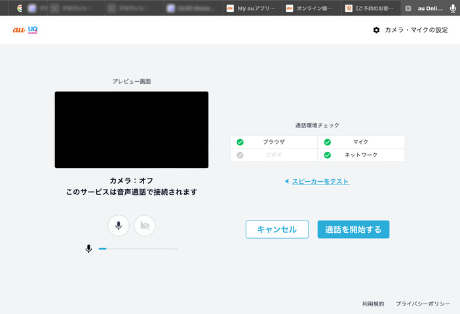Switch to the My au アプリ browser tab
The width and height of the screenshot is (460, 314).
tap(252, 9)
